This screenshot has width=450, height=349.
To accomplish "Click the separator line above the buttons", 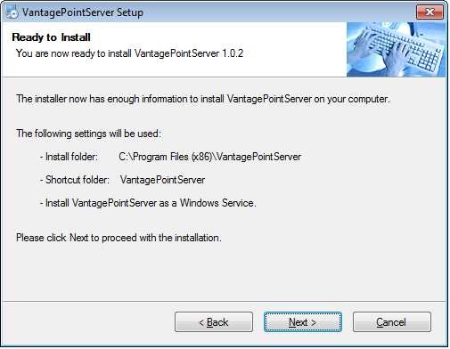I will [x=225, y=302].
